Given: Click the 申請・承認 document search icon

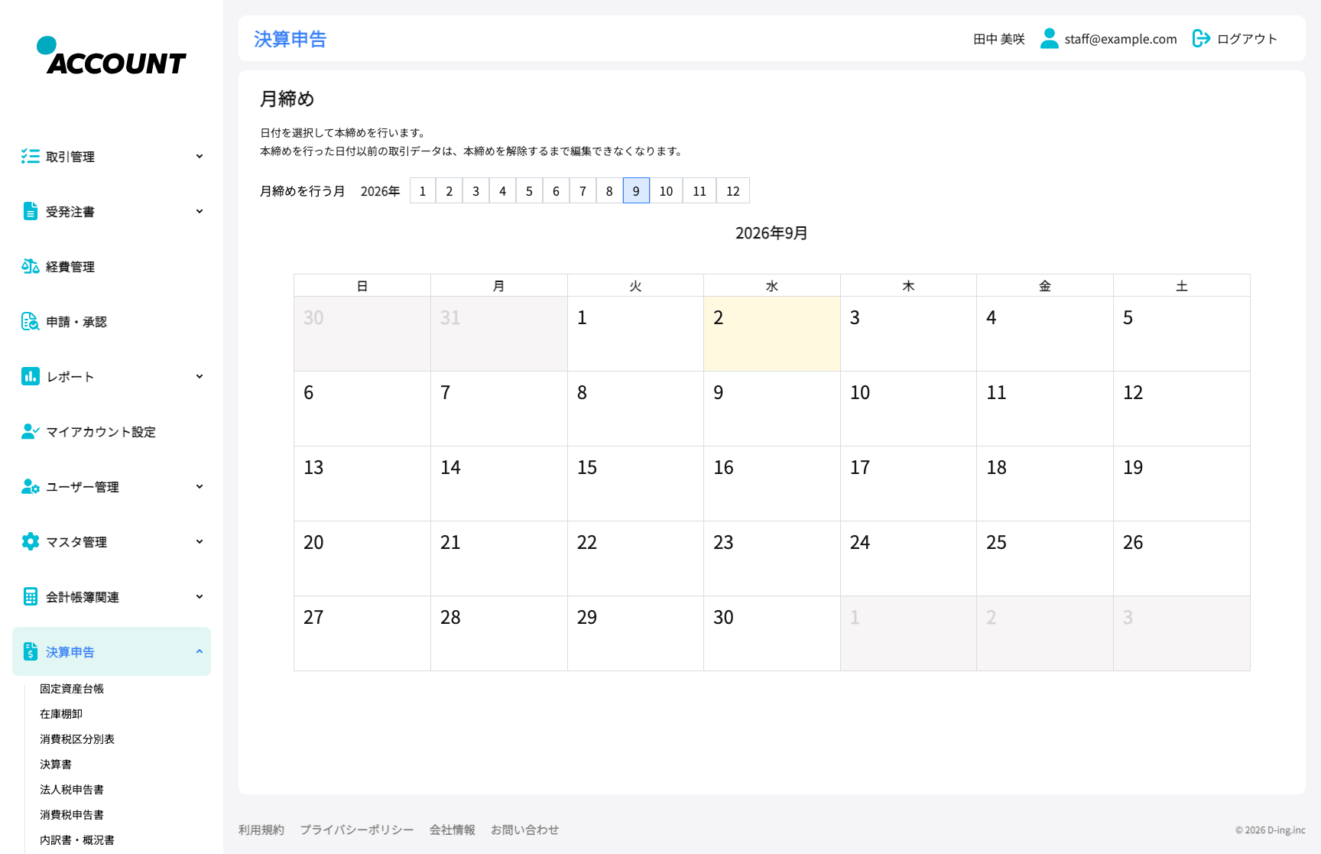Looking at the screenshot, I should click(x=31, y=322).
